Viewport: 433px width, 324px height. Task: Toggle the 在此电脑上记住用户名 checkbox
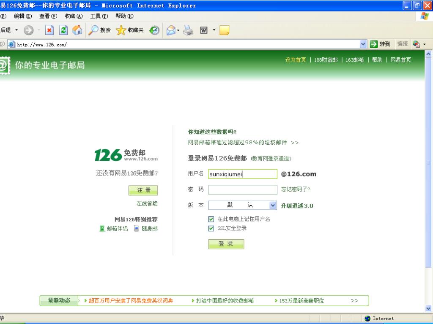click(211, 219)
